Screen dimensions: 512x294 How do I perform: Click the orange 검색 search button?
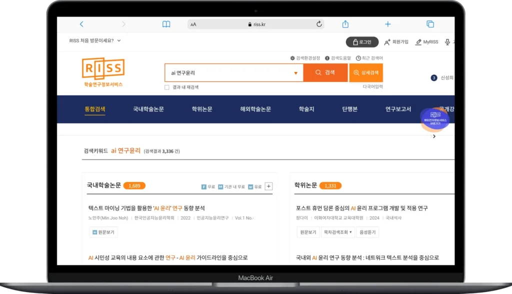pos(325,72)
